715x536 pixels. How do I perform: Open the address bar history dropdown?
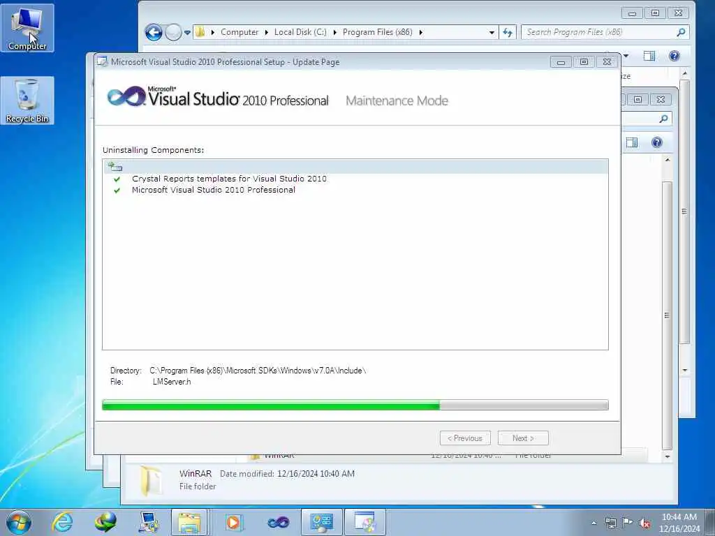[492, 32]
